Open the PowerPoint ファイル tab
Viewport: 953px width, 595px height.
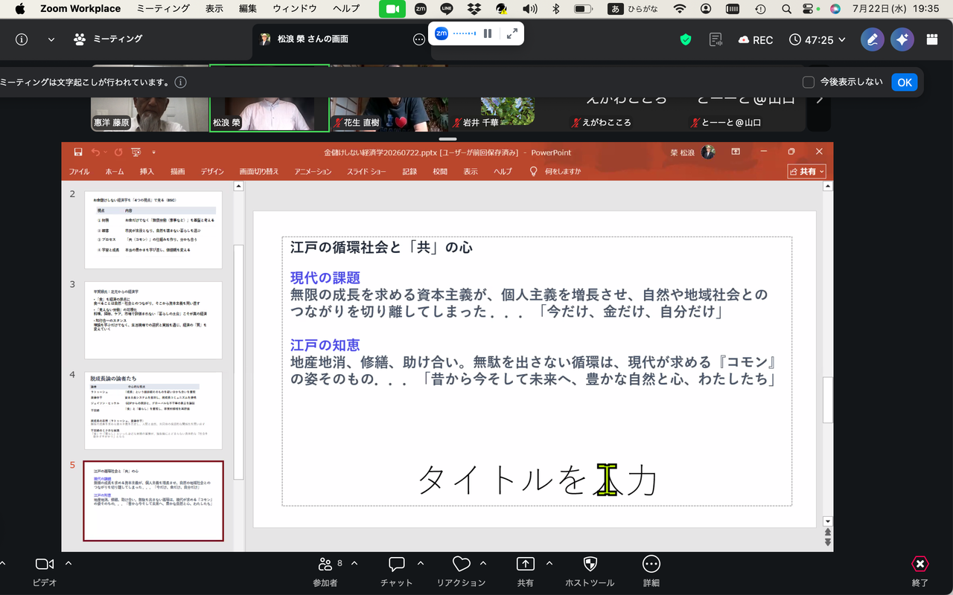coord(79,172)
